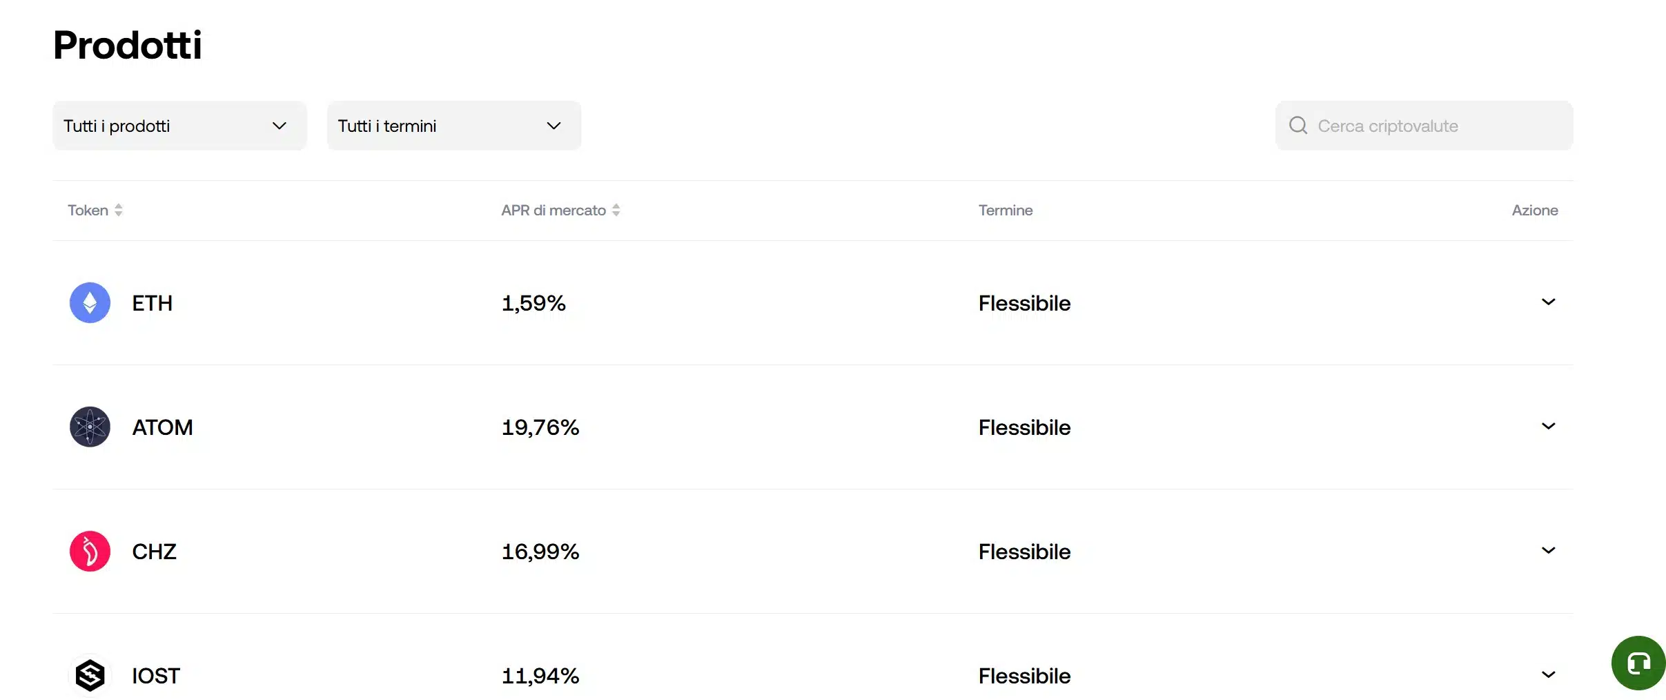Viewport: 1666px width, 700px height.
Task: Open the Tutti i termini dropdown
Action: click(453, 126)
